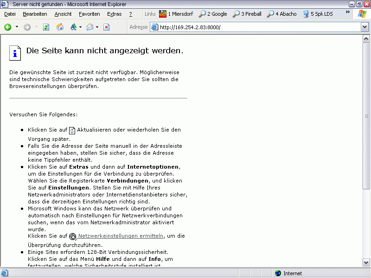Click into the address field URL text
This screenshot has height=278, width=371.
coord(232,27)
